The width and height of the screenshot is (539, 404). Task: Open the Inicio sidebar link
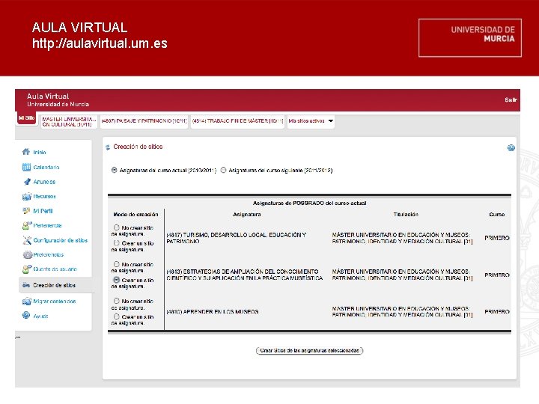click(x=40, y=152)
